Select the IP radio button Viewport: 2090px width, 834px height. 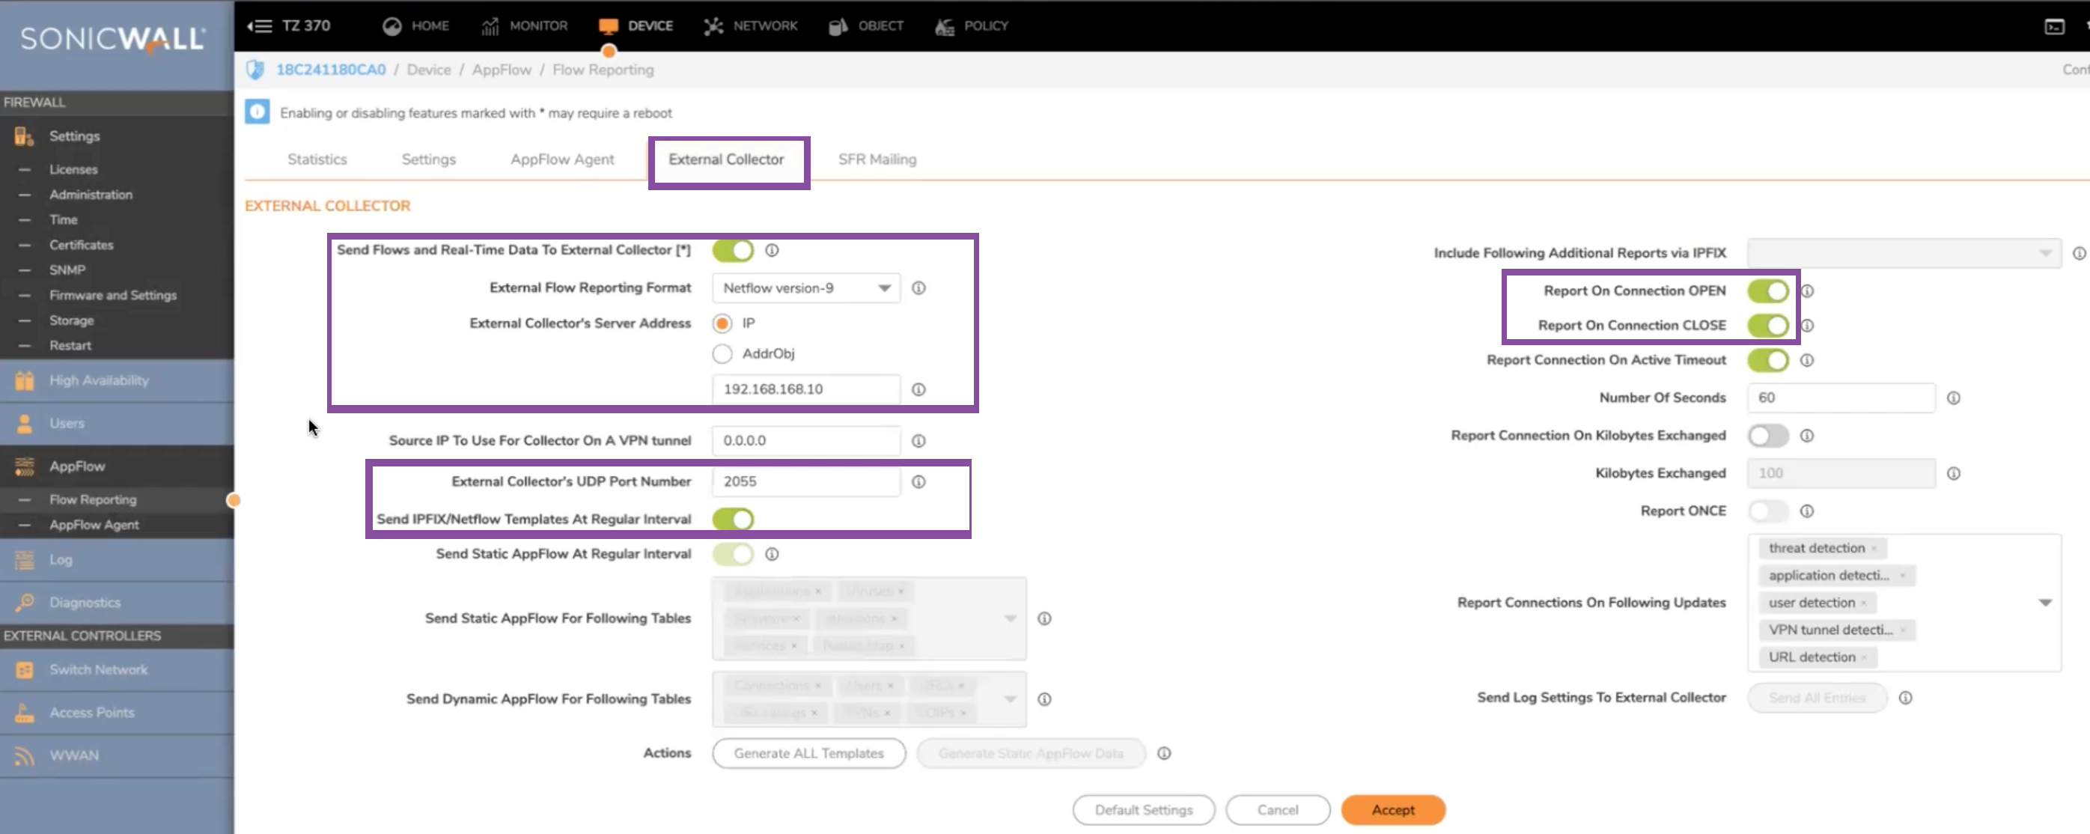click(x=722, y=323)
